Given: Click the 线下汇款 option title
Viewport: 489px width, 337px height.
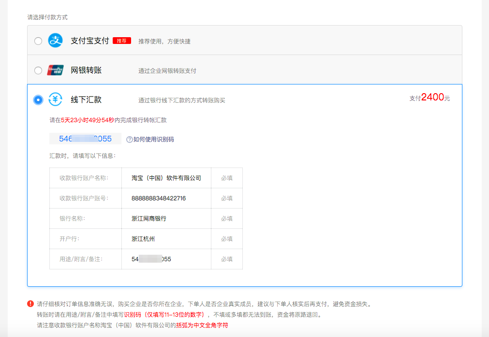Looking at the screenshot, I should pos(86,100).
